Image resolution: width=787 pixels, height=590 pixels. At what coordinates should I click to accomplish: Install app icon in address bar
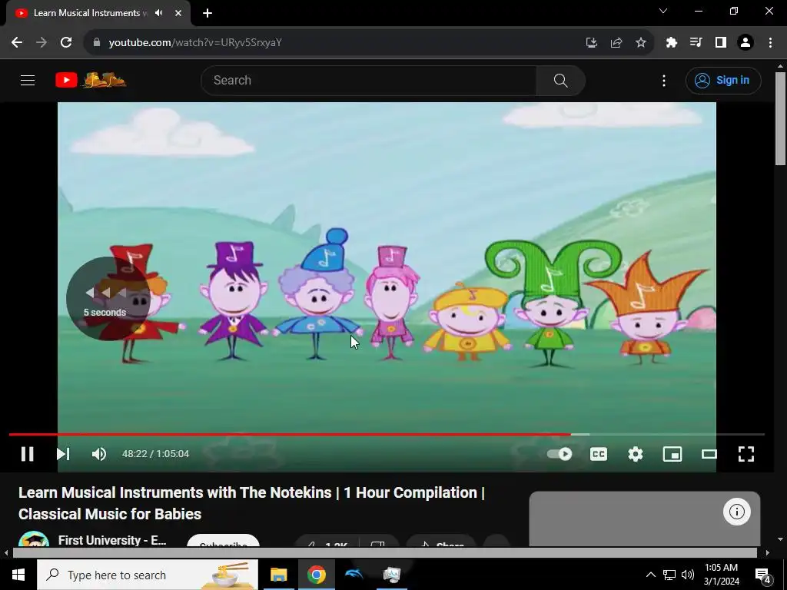coord(592,43)
